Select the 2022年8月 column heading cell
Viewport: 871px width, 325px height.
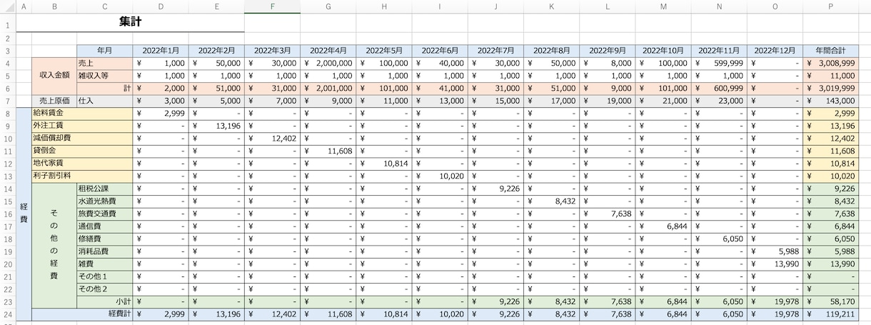[x=552, y=51]
